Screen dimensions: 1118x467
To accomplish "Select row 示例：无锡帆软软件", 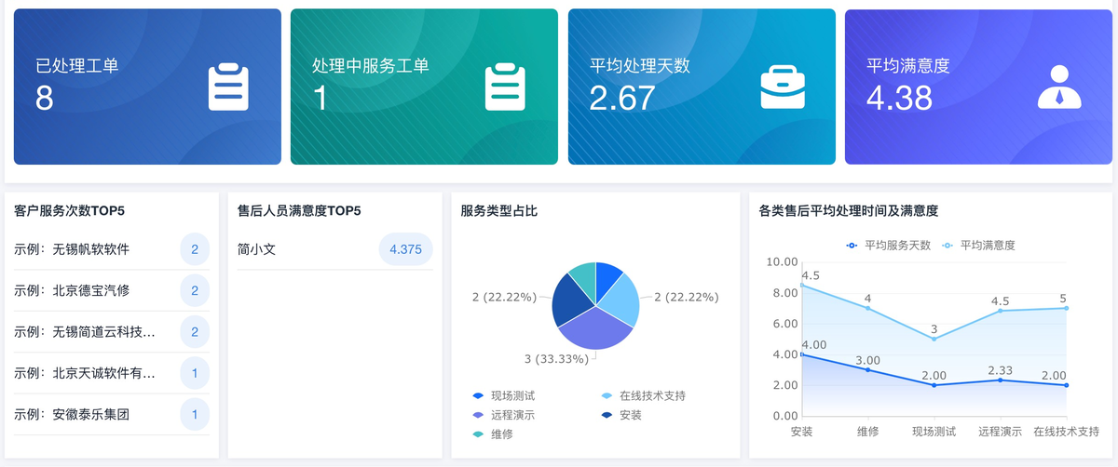I will [112, 249].
